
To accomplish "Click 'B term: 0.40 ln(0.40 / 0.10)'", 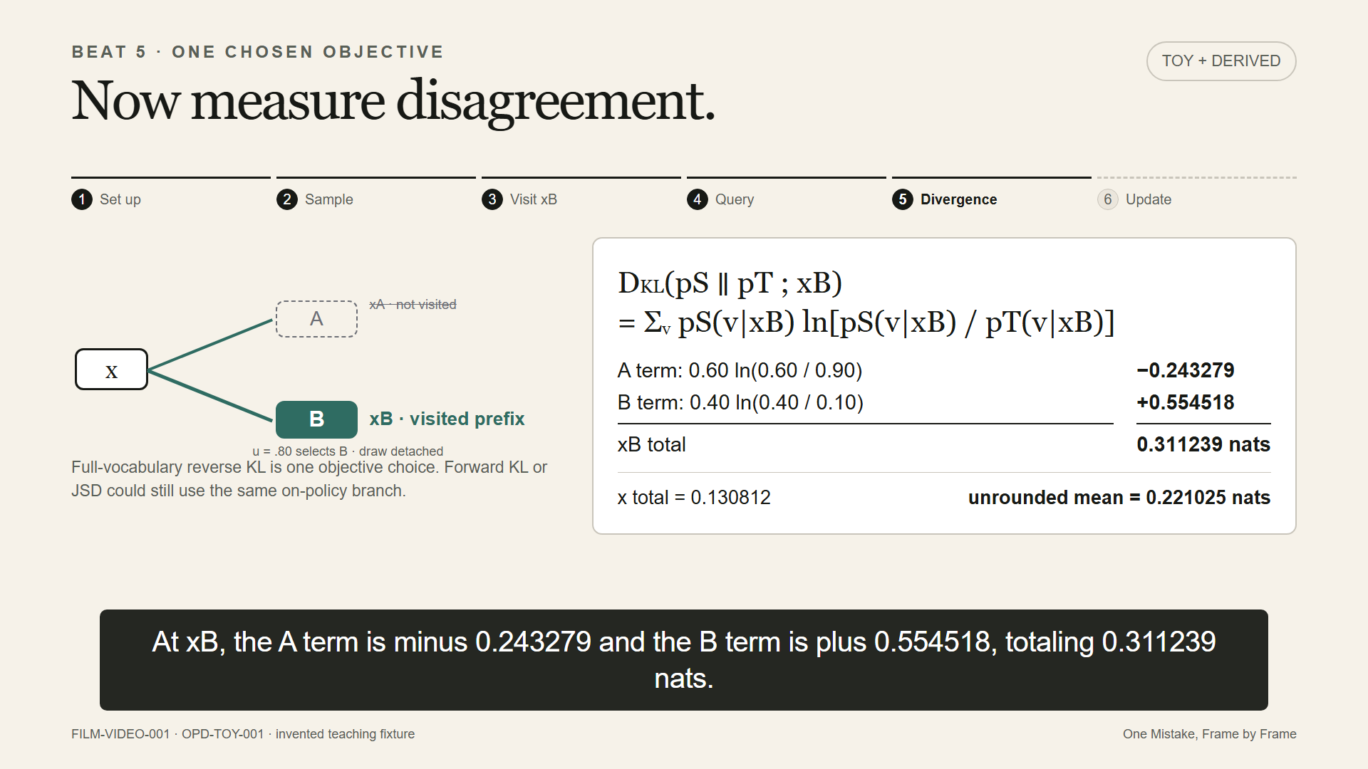I will [740, 402].
